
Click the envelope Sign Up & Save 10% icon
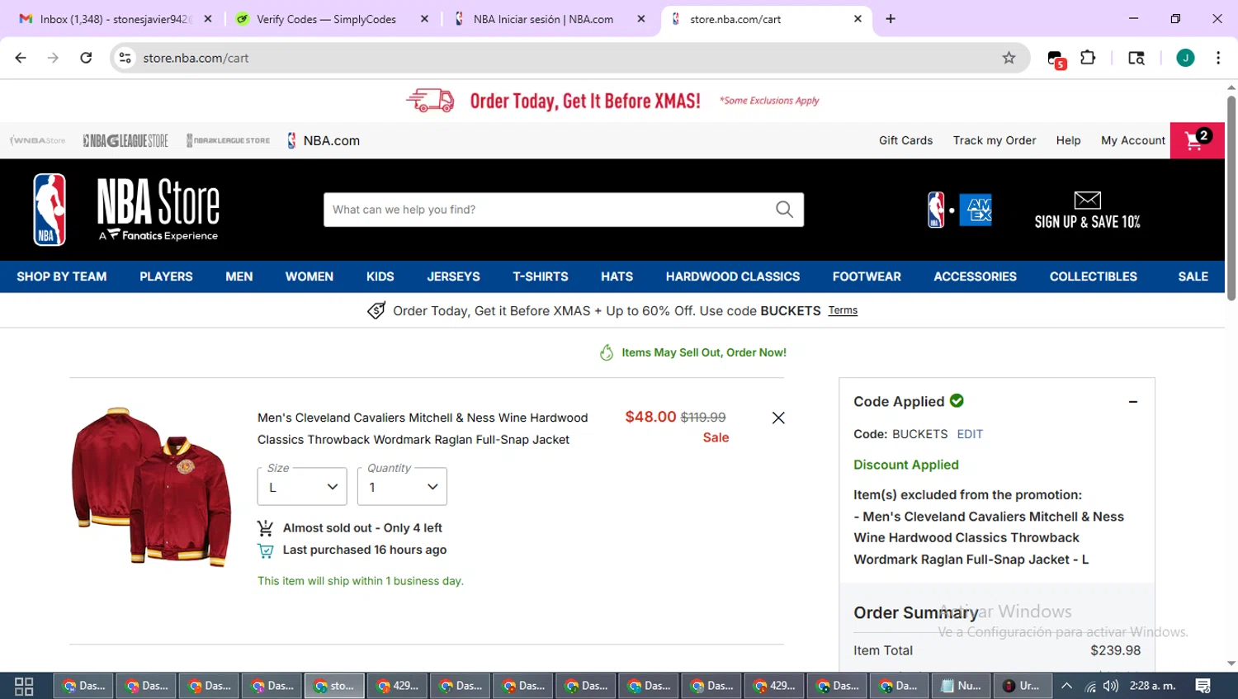tap(1087, 200)
